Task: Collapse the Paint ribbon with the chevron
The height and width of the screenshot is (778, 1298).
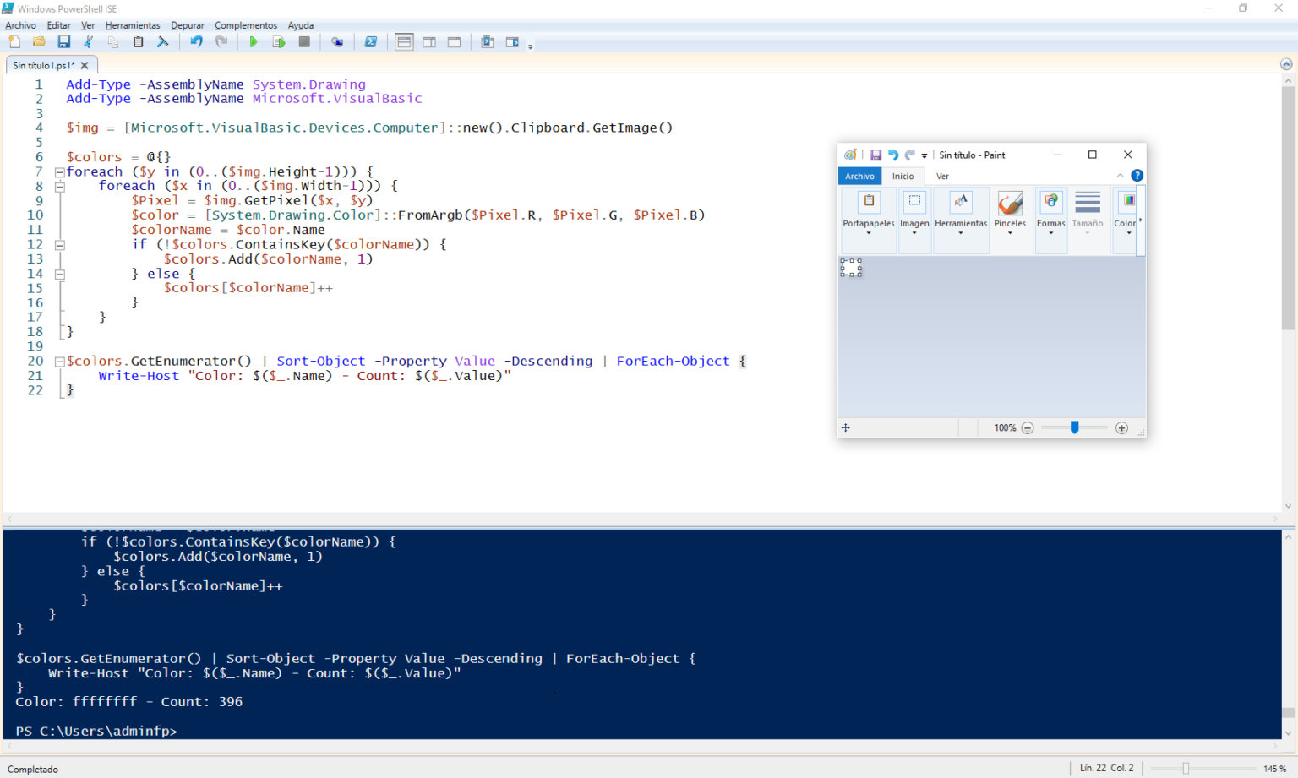Action: (1121, 176)
